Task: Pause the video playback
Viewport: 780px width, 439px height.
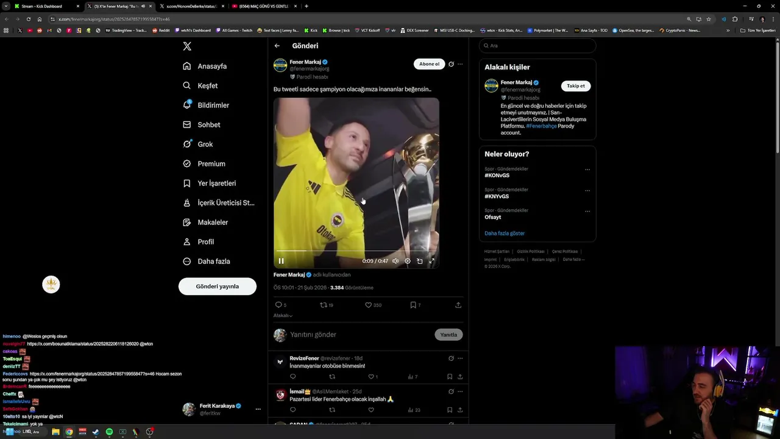Action: (282, 261)
